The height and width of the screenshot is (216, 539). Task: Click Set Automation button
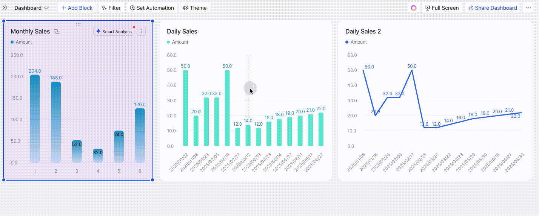pyautogui.click(x=152, y=8)
